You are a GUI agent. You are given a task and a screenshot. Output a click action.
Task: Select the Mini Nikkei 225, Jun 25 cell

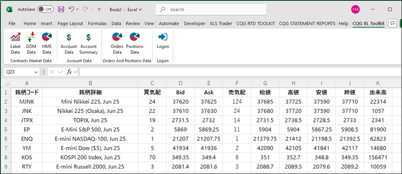point(90,102)
